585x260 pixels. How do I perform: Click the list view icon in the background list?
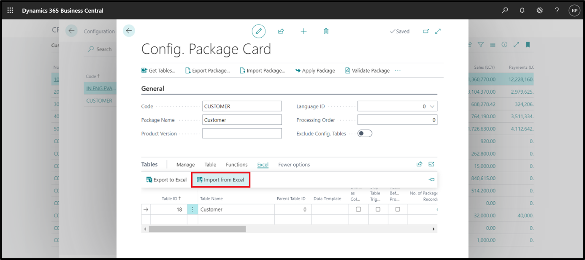pyautogui.click(x=492, y=45)
